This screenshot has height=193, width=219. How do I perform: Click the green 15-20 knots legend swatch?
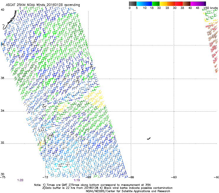click(x=156, y=4)
